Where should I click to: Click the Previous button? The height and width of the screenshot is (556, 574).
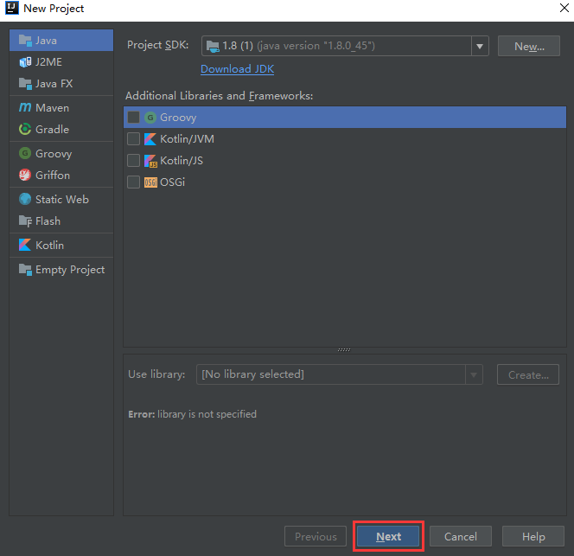point(316,536)
